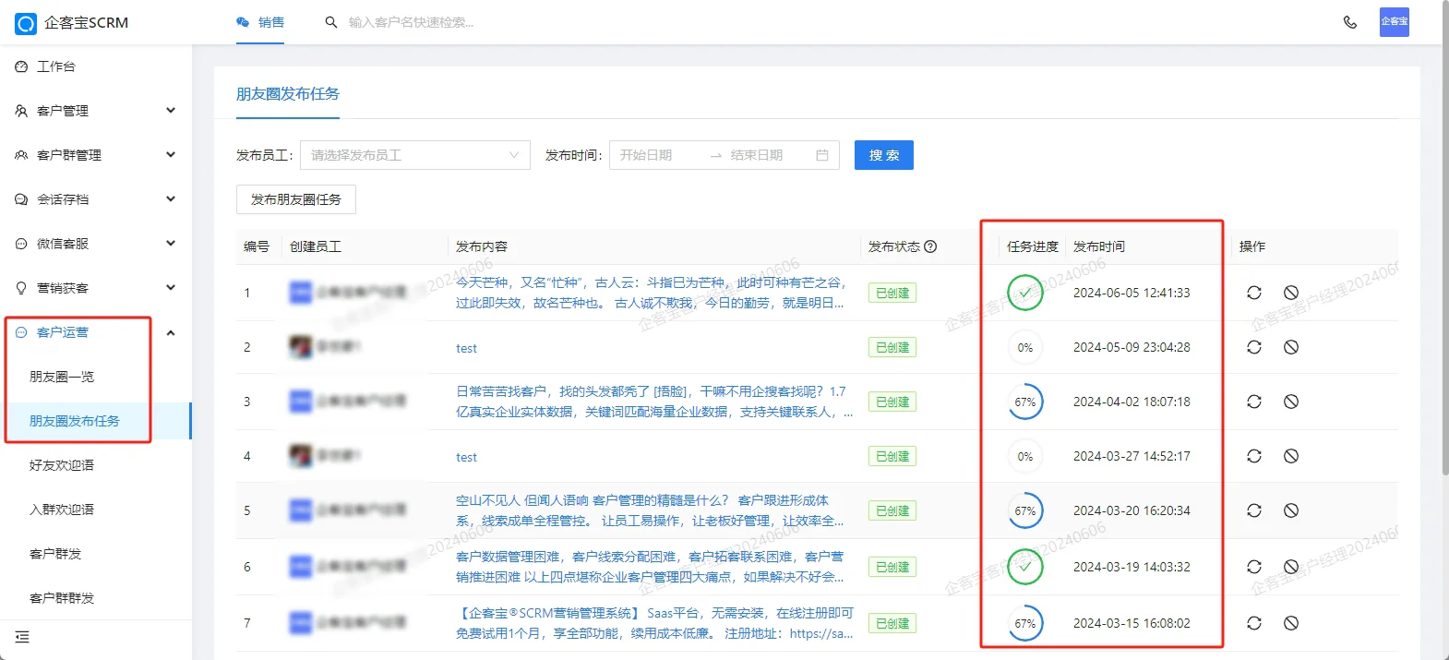Click cancel icon for the 2024-05-09 23:04:28 task

pyautogui.click(x=1291, y=347)
